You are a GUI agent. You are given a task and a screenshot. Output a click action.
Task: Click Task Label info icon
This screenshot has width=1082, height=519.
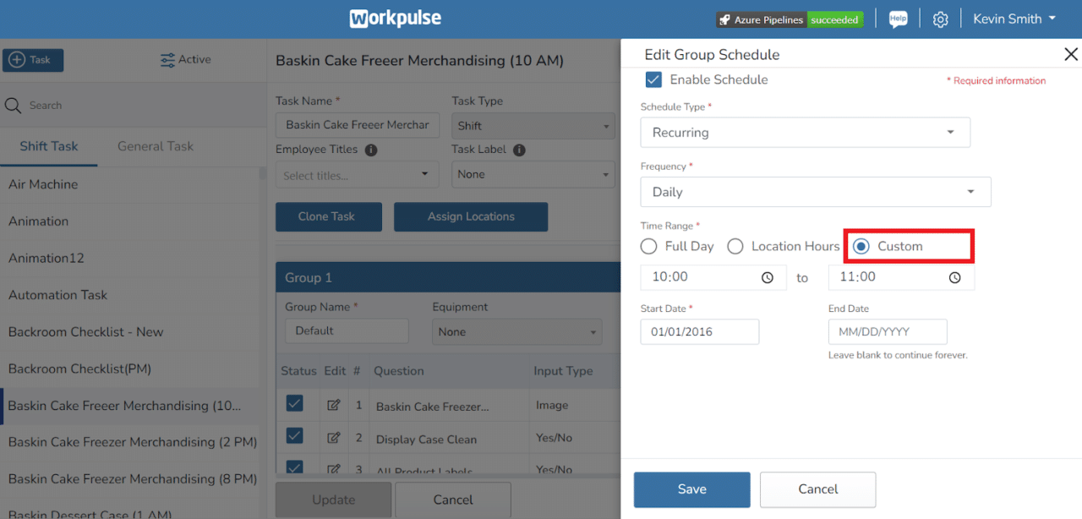click(x=519, y=150)
